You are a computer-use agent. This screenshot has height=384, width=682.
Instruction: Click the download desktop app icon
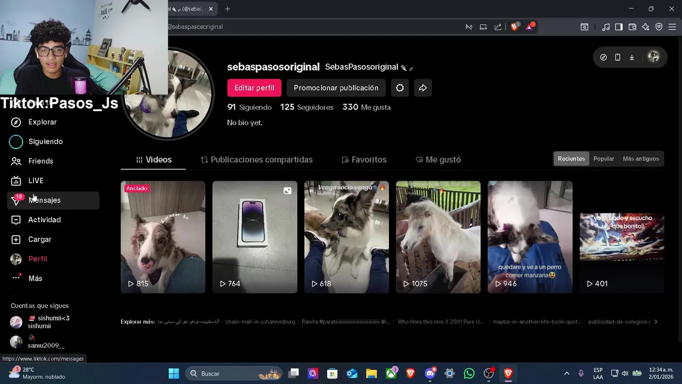point(632,57)
